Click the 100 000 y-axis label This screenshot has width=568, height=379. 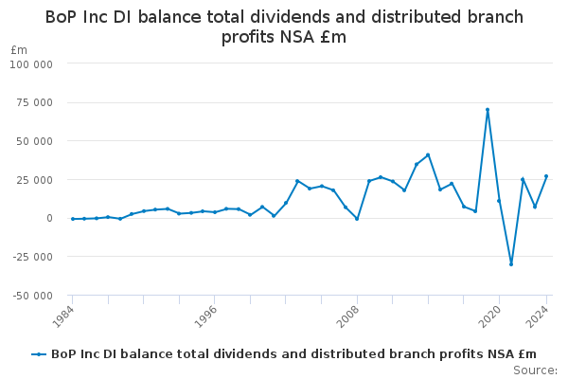tap(31, 63)
